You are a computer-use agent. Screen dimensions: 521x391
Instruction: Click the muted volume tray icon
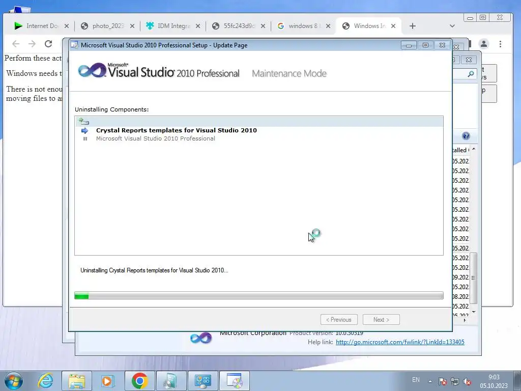(467, 381)
